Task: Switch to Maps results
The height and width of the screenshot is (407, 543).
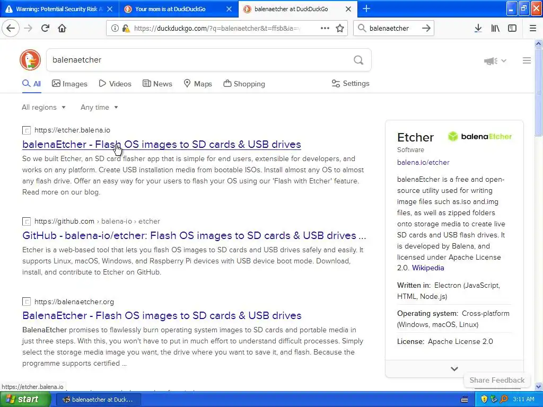Action: click(x=198, y=84)
